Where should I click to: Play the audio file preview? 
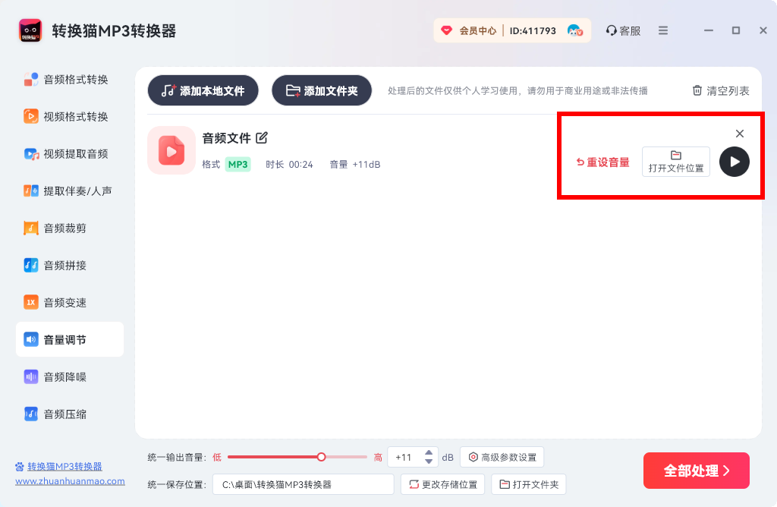click(x=735, y=162)
